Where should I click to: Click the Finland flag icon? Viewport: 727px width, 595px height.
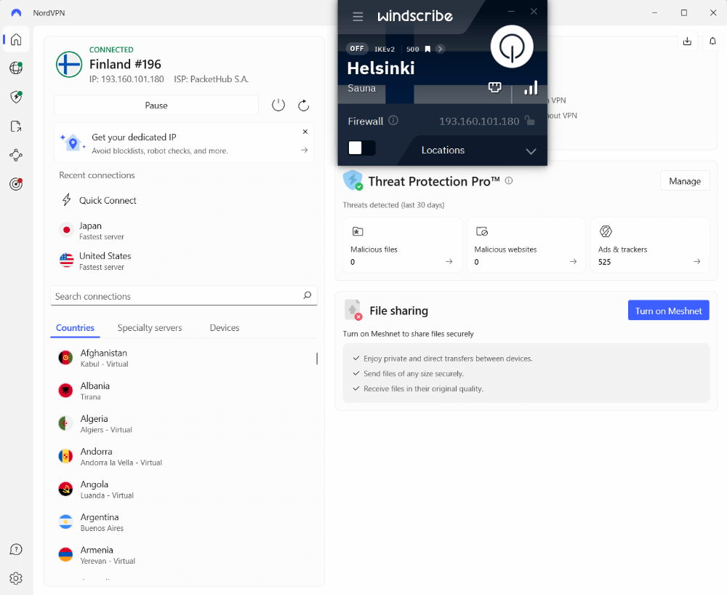[69, 65]
